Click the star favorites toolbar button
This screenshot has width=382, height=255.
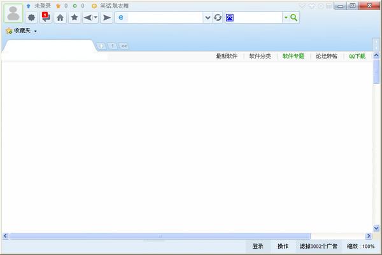74,18
